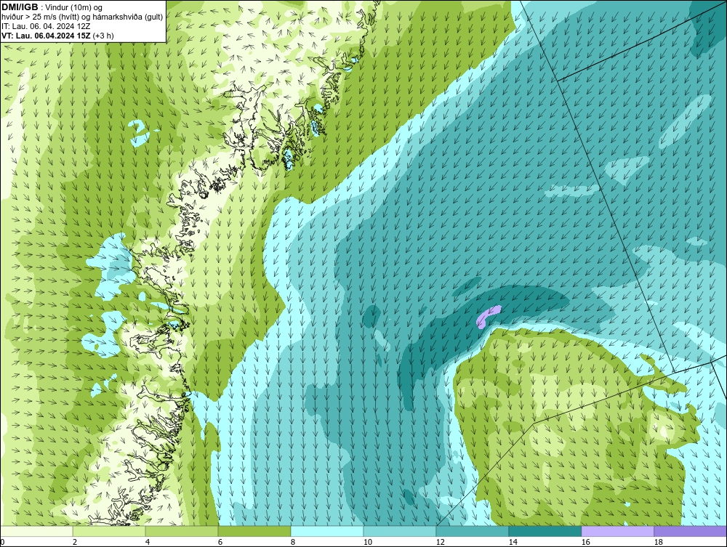Click the 0–2 m/s palest legend swatch
Screen dimensions: 727x547
pos(36,531)
